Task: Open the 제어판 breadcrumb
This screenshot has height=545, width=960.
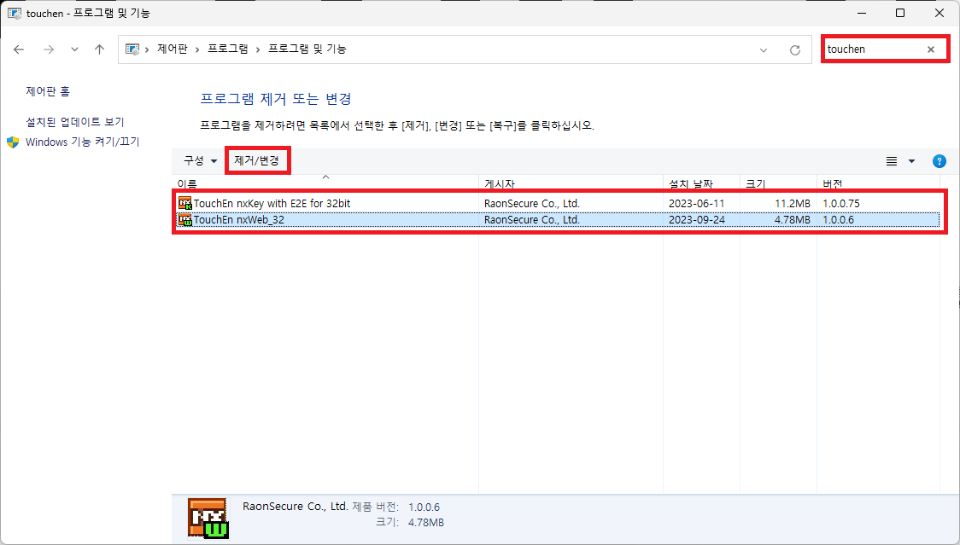Action: tap(172, 49)
